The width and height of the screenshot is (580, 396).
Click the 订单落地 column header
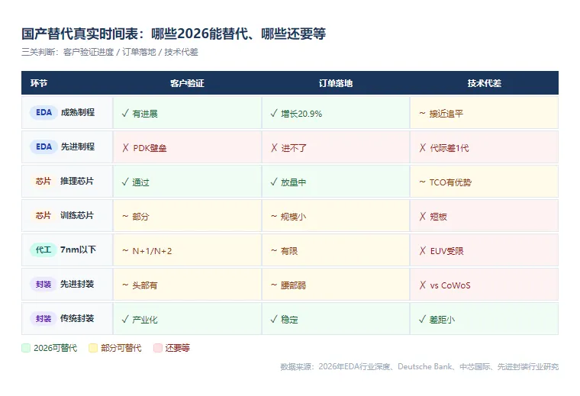pos(336,83)
